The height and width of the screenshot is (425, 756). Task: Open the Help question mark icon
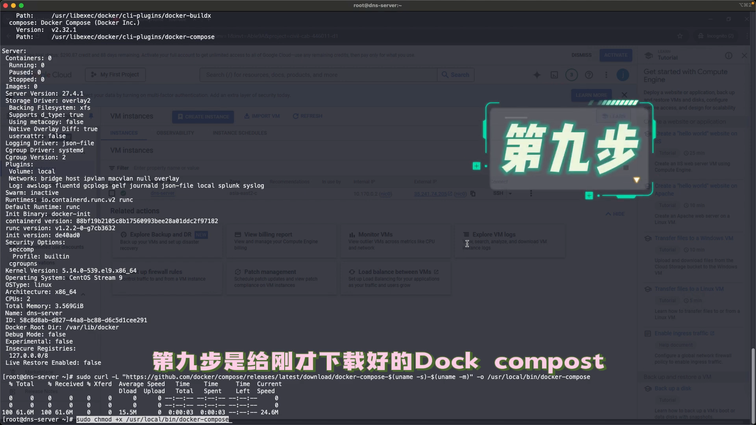(589, 75)
